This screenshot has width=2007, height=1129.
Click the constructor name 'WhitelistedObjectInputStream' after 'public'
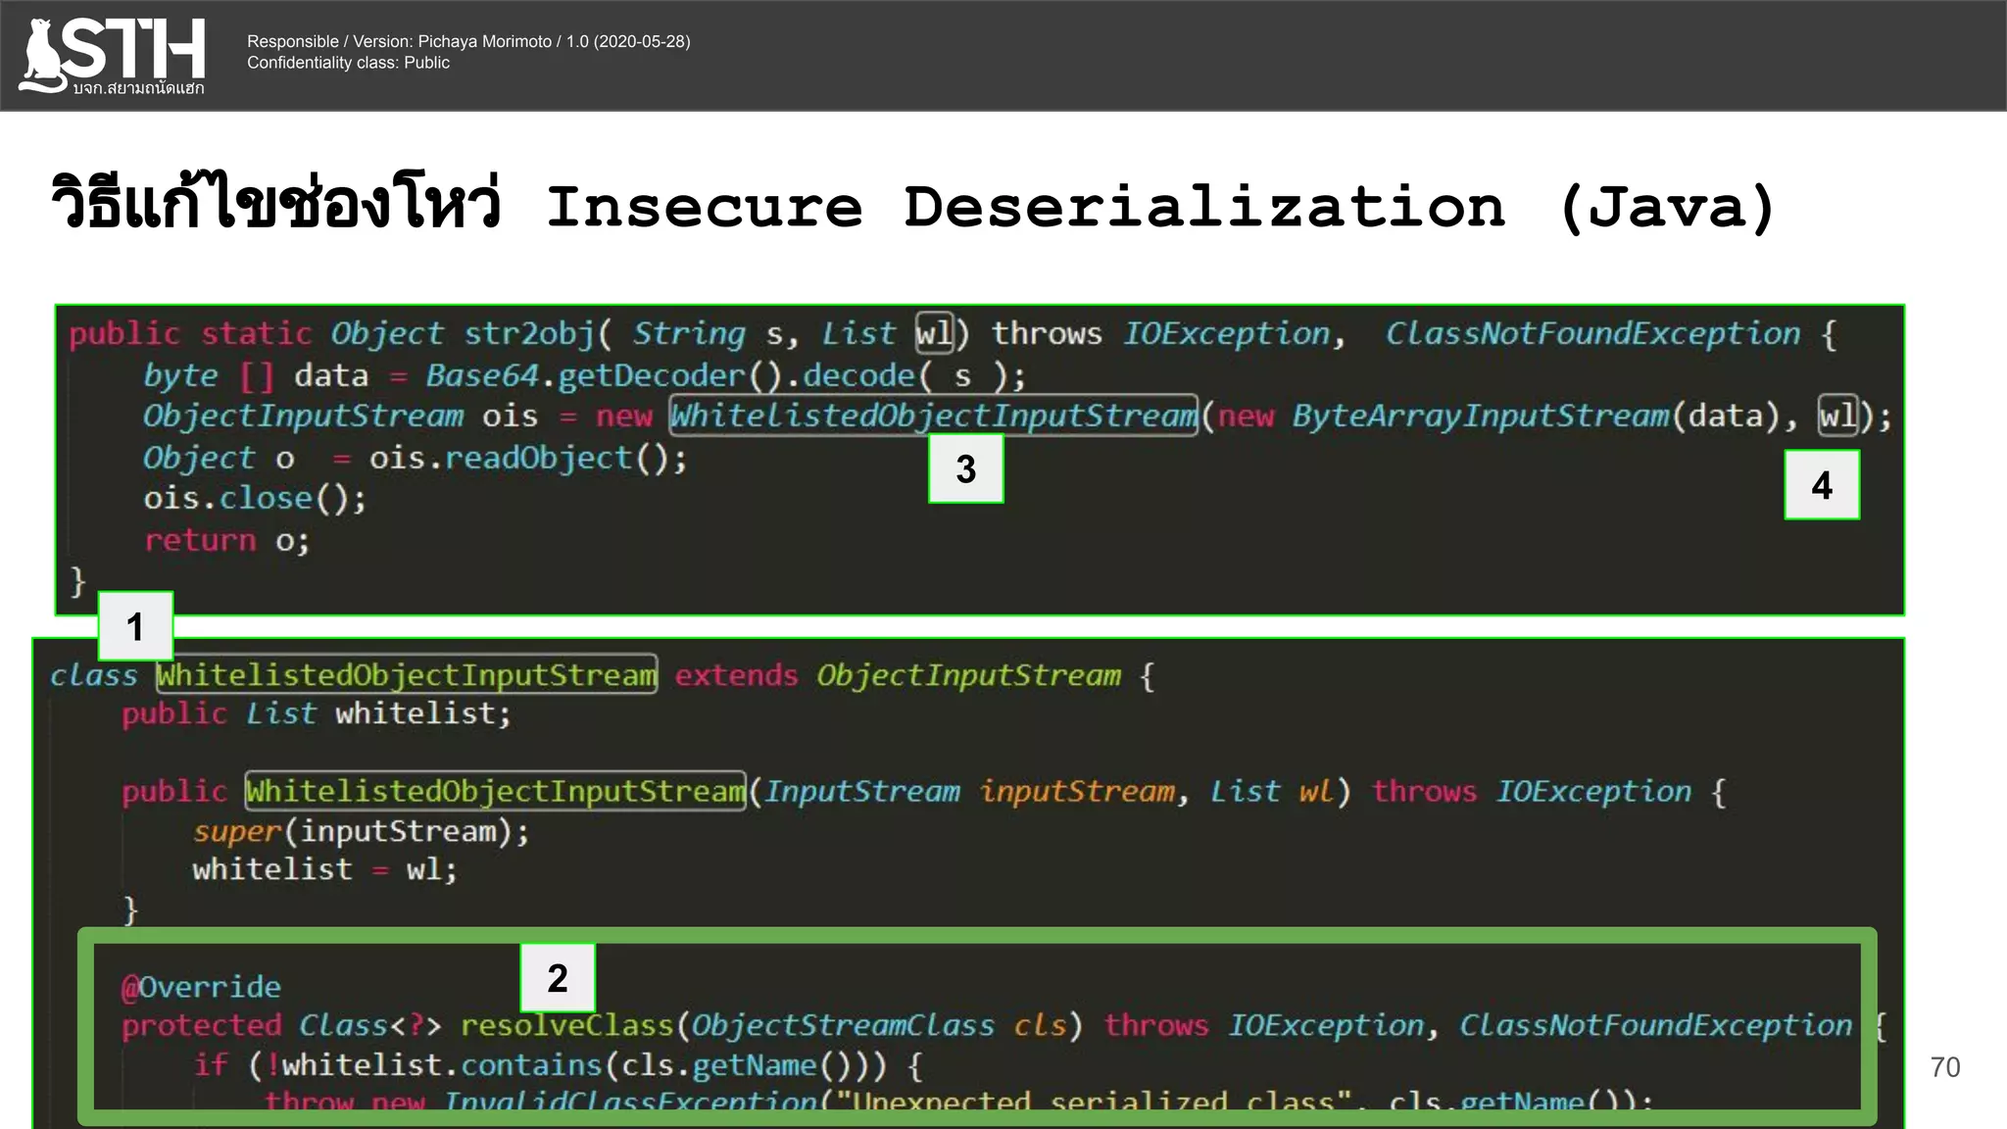click(495, 791)
